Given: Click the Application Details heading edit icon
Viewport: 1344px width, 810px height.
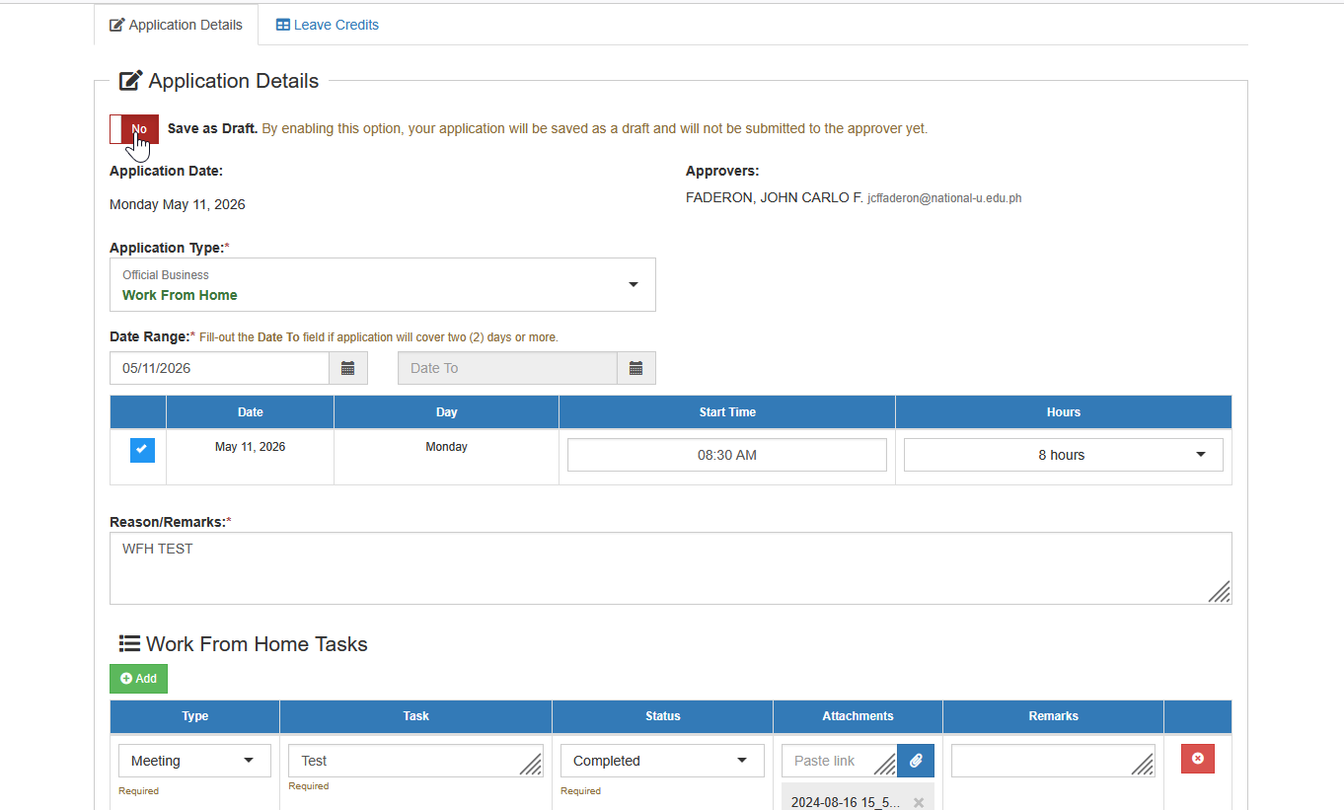Looking at the screenshot, I should [131, 81].
